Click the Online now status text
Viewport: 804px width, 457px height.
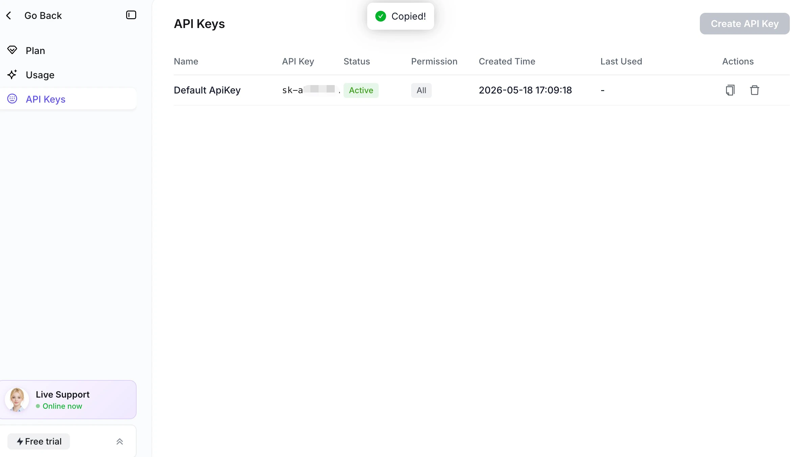[x=62, y=406]
